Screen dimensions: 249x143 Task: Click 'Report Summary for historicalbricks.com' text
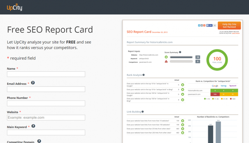pos(149,42)
